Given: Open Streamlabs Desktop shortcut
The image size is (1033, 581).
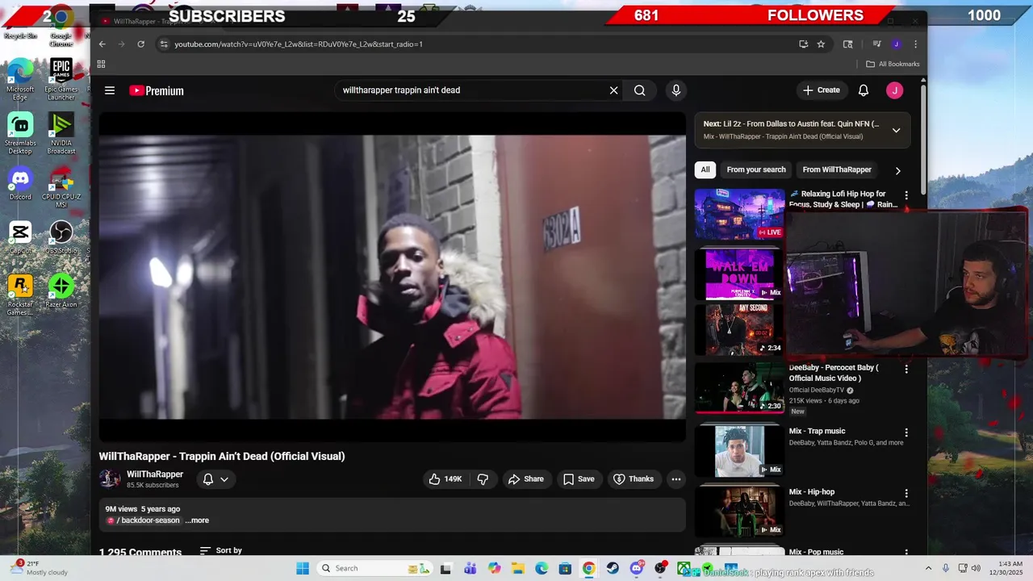Looking at the screenshot, I should coord(20,134).
